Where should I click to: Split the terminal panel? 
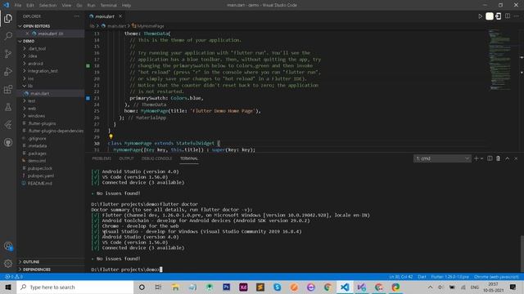click(x=490, y=158)
